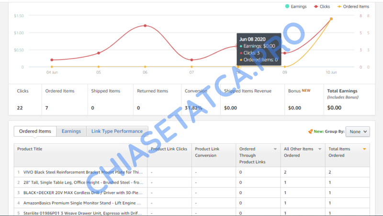Screen dimensions: 383x216
Task: Click the Conversion value 31.82%
Action: coord(193,108)
